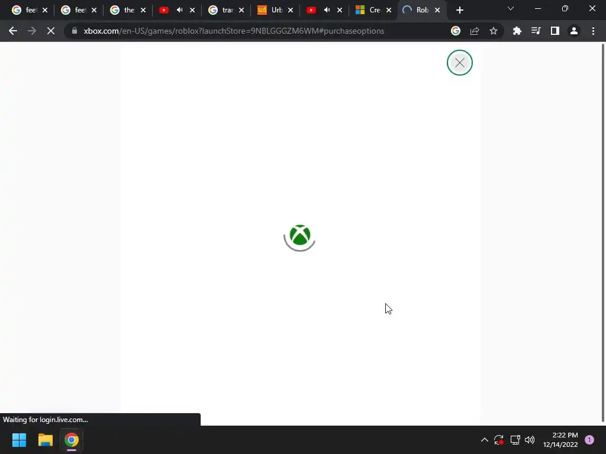This screenshot has height=454, width=606.
Task: Close the first 'fee' tab
Action: coord(45,10)
